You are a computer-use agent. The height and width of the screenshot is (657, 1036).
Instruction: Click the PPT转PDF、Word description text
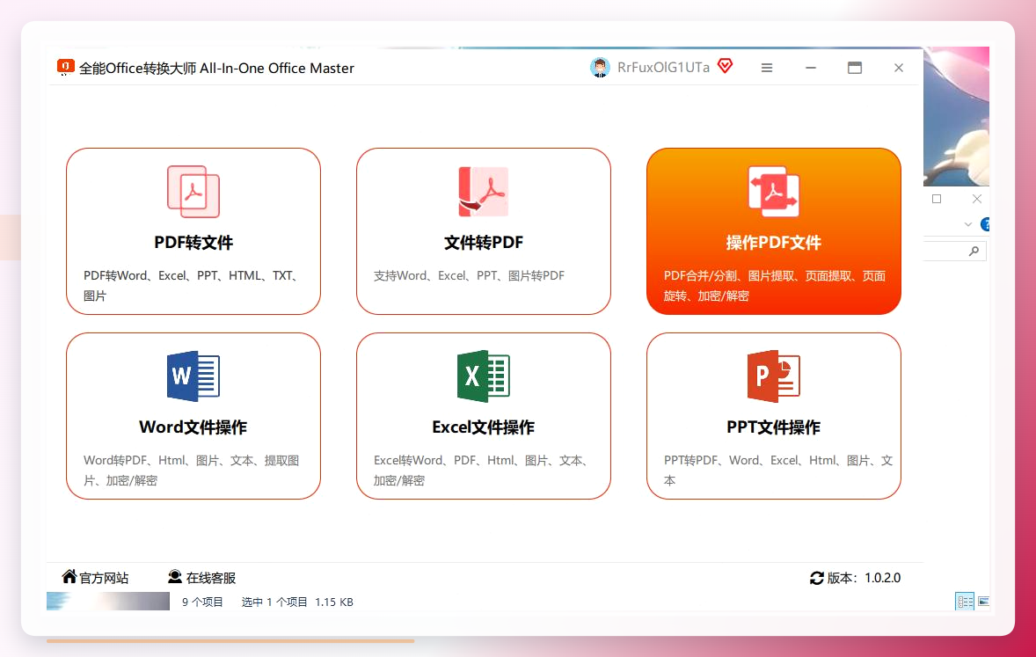(x=778, y=470)
